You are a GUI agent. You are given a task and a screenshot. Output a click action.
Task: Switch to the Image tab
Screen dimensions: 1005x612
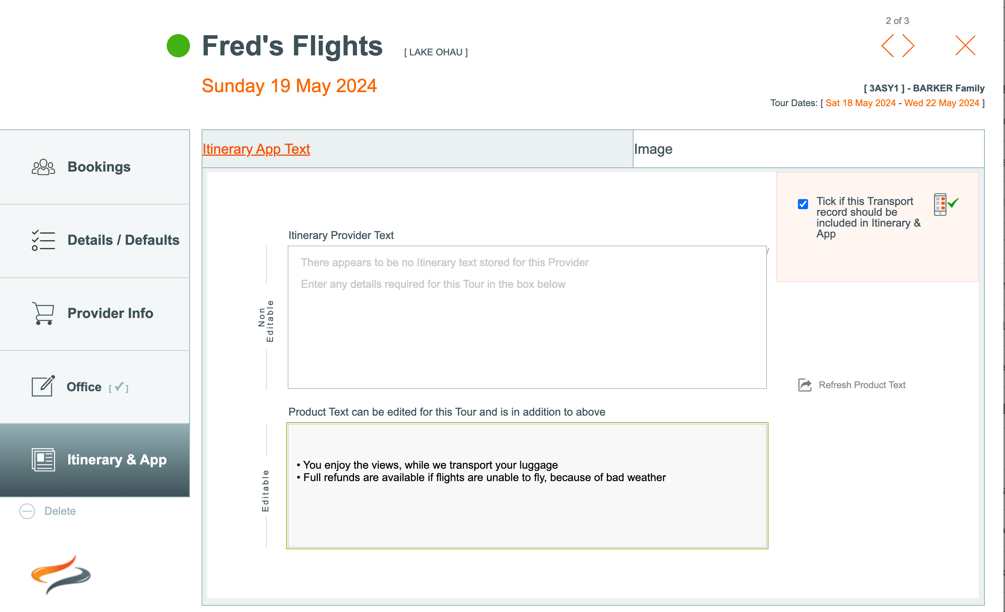653,149
